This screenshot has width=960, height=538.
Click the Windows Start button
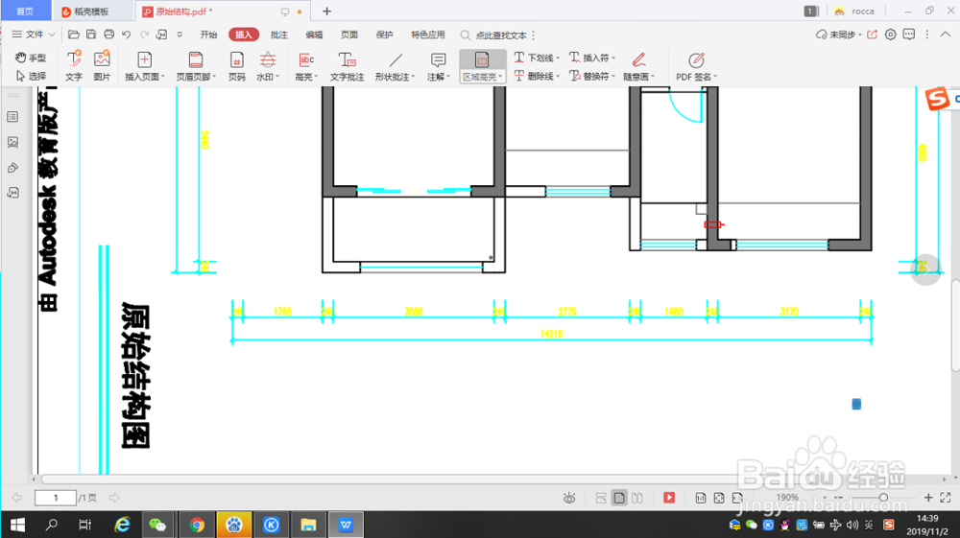coord(17,525)
